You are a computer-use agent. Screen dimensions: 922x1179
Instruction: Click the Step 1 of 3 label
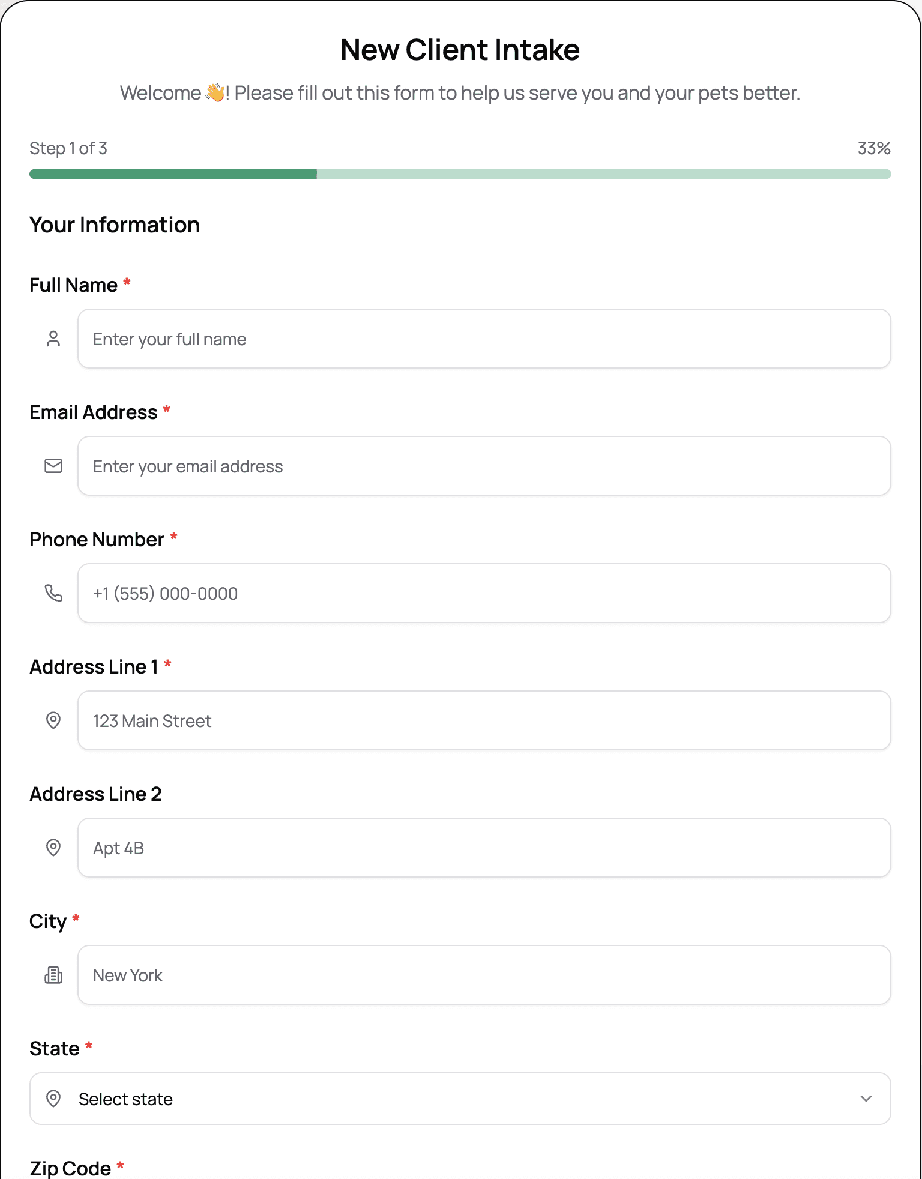coord(68,148)
